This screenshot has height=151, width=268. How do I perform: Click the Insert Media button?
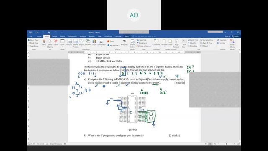pyautogui.click(x=232, y=43)
